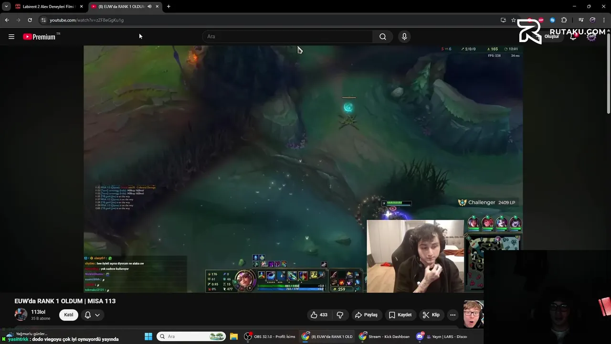Reload the YouTube page

point(30,20)
